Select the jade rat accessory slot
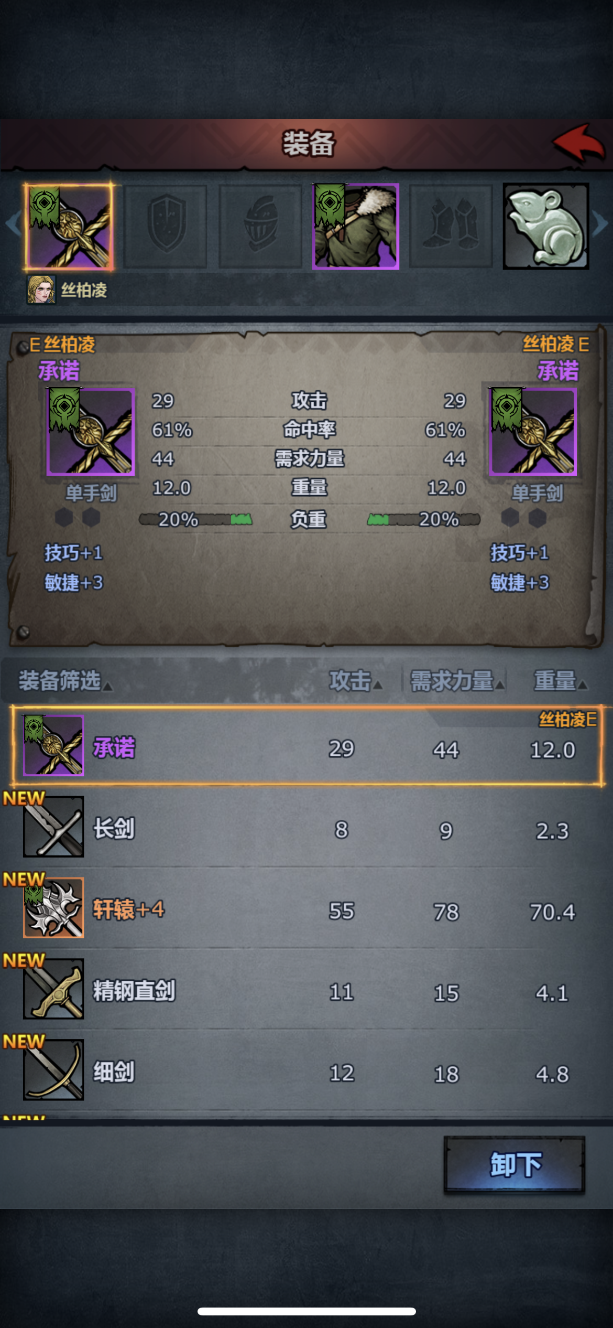Screen dimensions: 613x1328 546,226
